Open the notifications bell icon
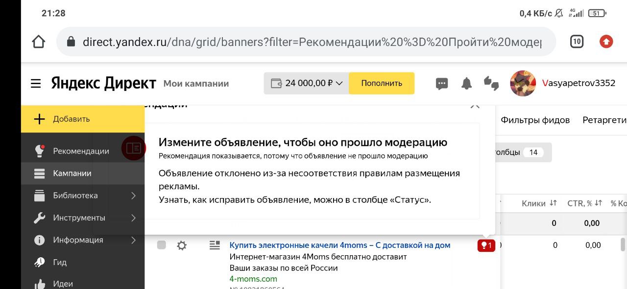627x289 pixels. tap(466, 84)
